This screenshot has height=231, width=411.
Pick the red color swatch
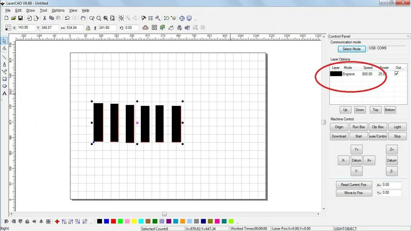[x=113, y=221]
